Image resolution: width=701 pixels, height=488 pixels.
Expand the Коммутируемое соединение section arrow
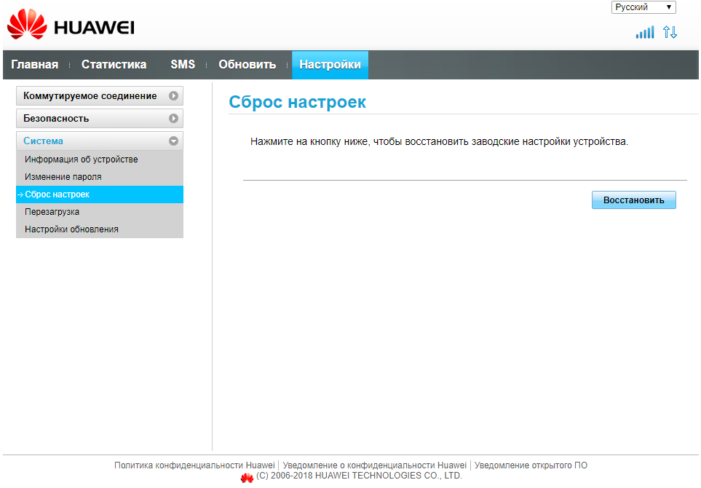pyautogui.click(x=173, y=95)
